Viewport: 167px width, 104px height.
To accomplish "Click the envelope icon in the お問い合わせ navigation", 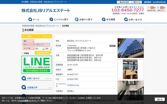I will click(126, 19).
